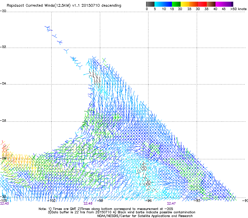
Task: Click the gray 0-5 knots color swatch
Action: [150, 4]
